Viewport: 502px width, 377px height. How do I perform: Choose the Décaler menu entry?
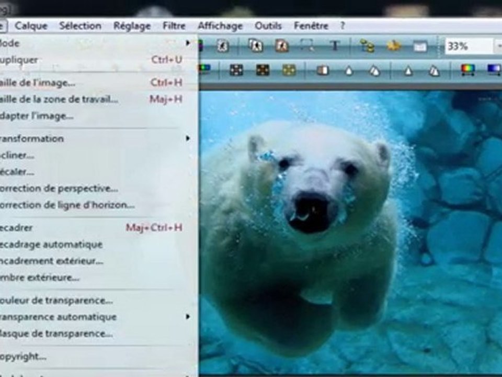[x=96, y=172]
